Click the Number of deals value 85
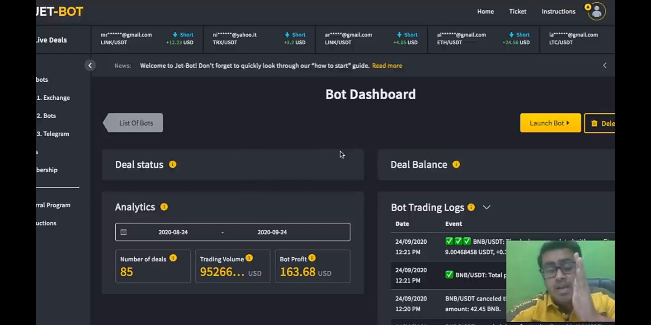 127,272
